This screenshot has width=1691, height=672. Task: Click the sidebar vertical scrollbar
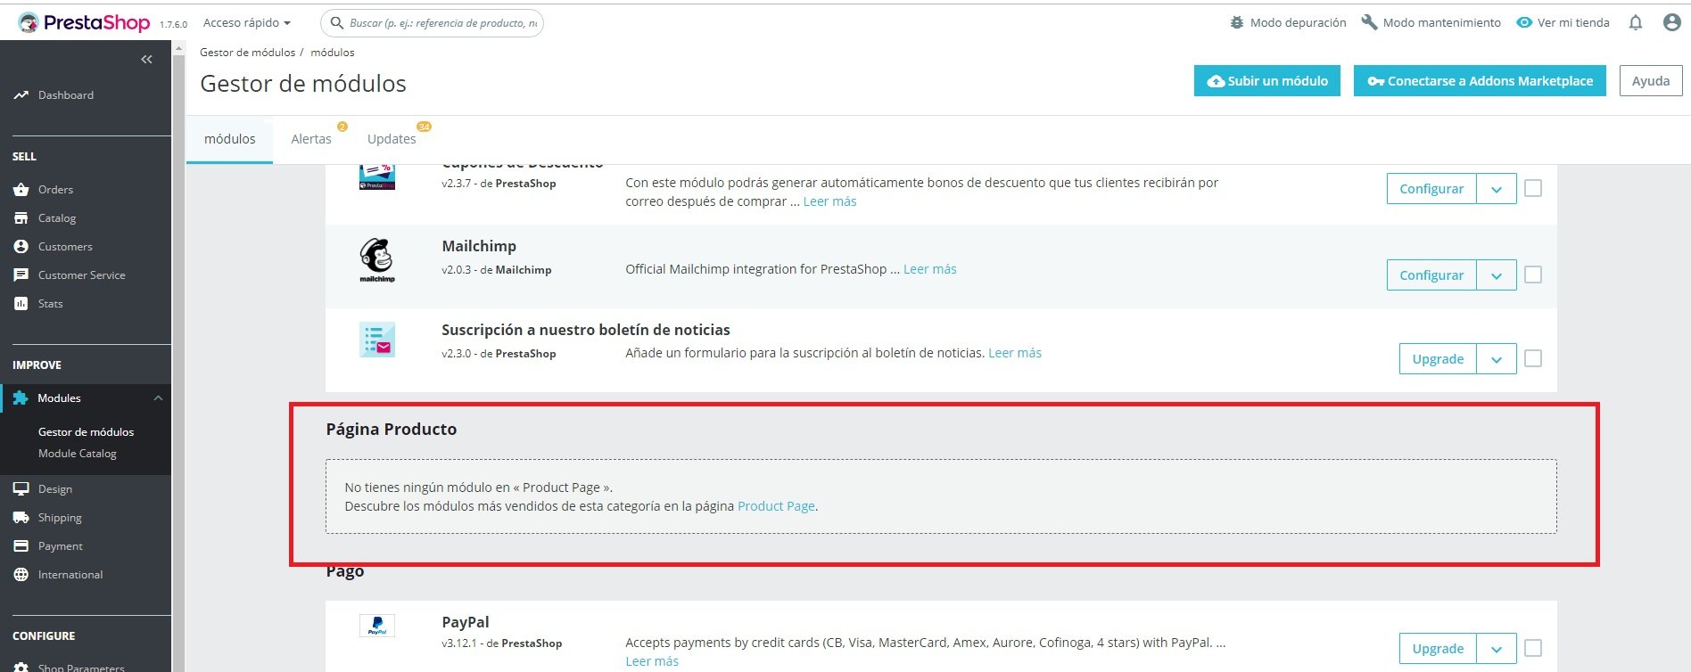[178, 356]
